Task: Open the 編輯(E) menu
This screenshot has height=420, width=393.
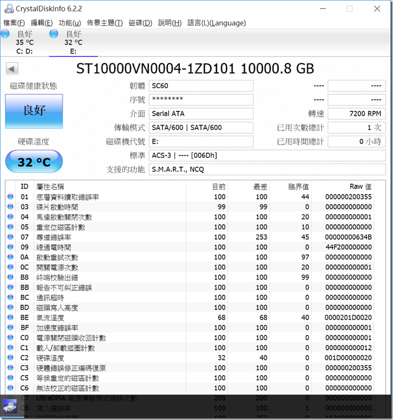Action: click(41, 23)
